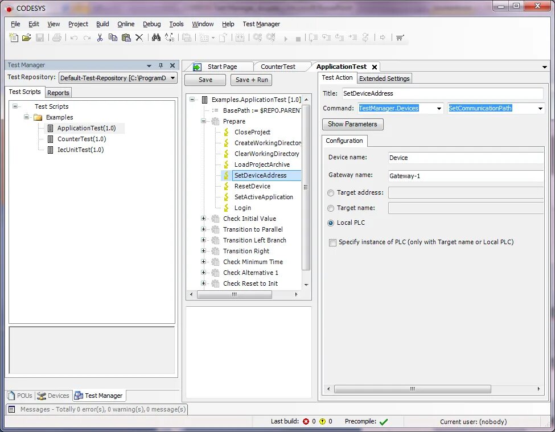Image resolution: width=555 pixels, height=432 pixels.
Task: Click the Title input field
Action: (442, 93)
